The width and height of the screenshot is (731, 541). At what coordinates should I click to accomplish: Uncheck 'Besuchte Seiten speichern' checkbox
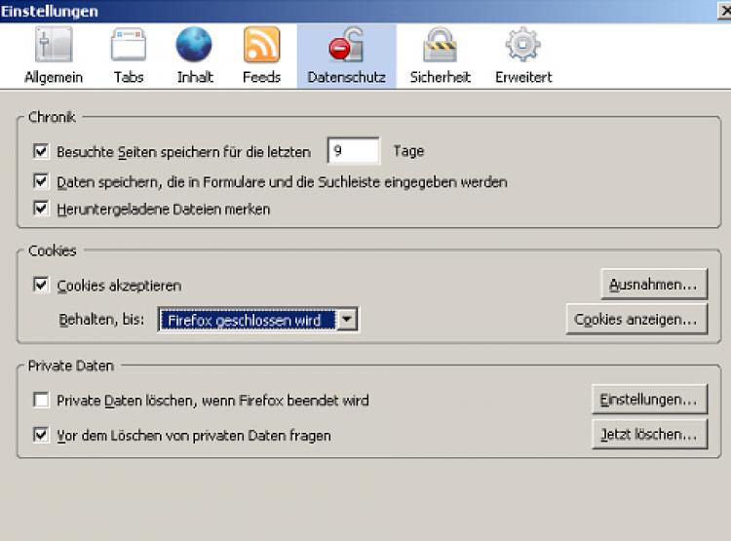(x=41, y=151)
